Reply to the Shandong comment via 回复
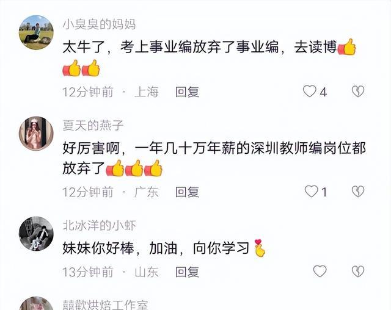Viewport: 391px width, 310px height. click(188, 272)
